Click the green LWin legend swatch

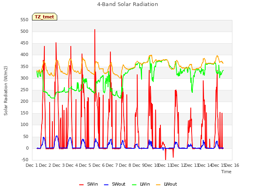pos(134,185)
